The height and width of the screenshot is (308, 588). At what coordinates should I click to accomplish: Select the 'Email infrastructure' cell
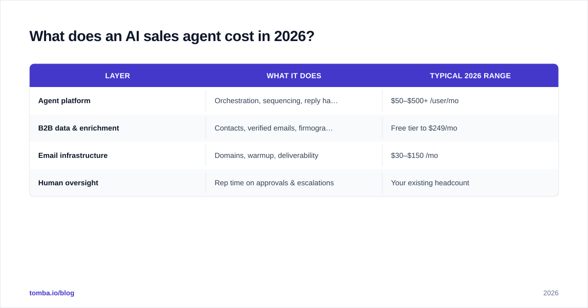pos(118,155)
